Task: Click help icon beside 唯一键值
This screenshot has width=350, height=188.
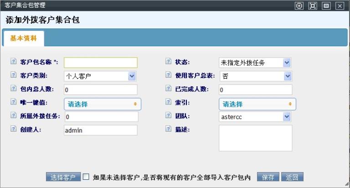Action: pos(13,103)
